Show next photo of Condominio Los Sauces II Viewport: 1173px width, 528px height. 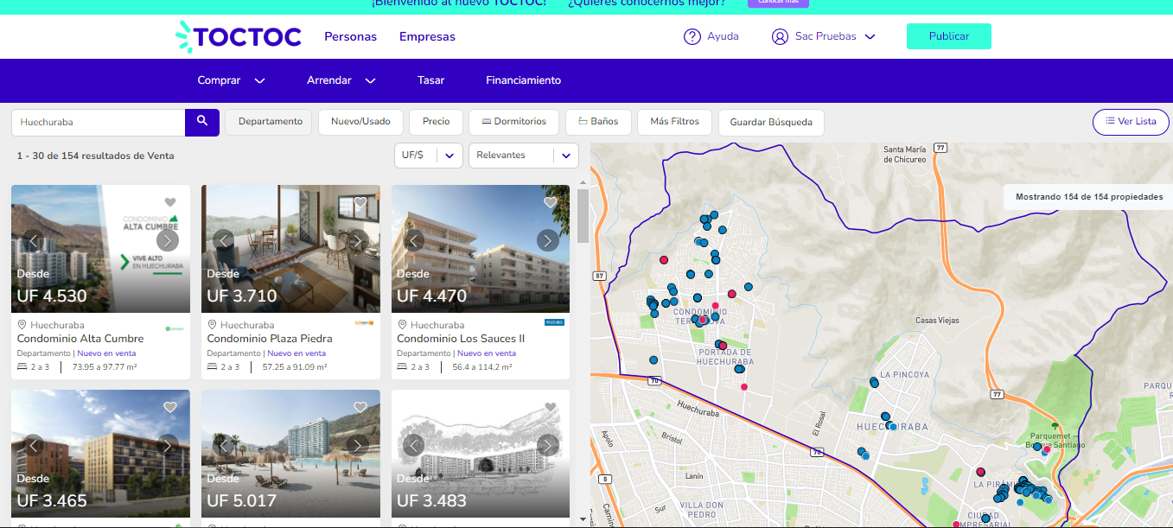548,240
